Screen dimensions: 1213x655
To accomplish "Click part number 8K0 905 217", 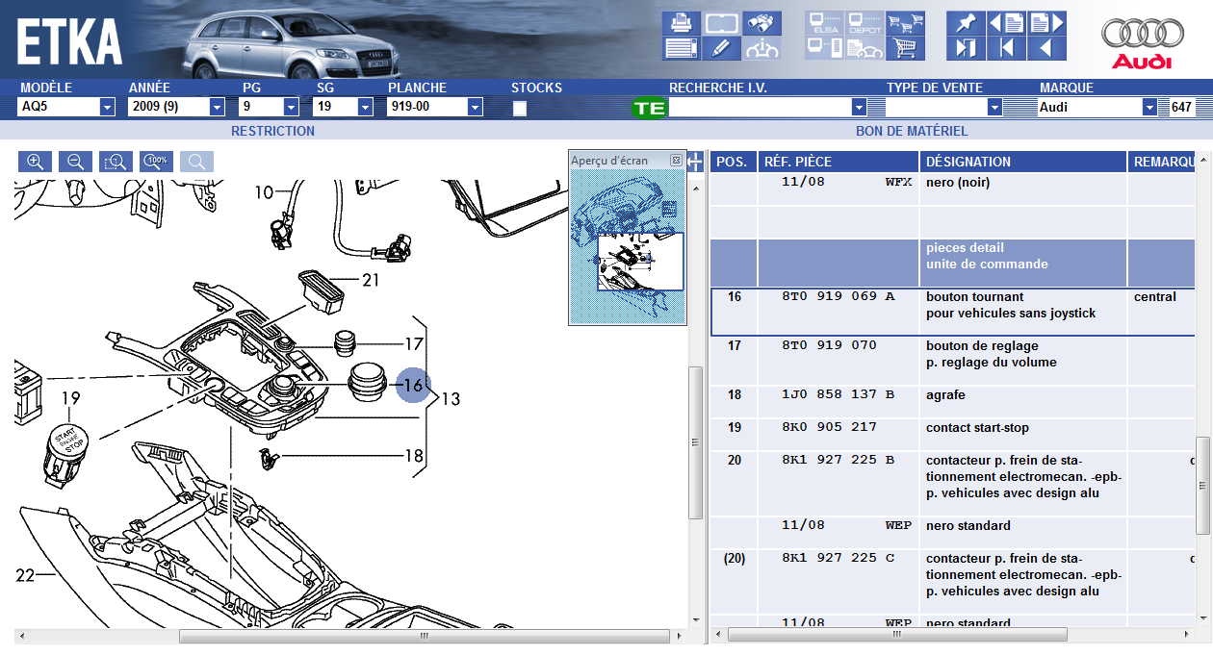I will point(829,428).
